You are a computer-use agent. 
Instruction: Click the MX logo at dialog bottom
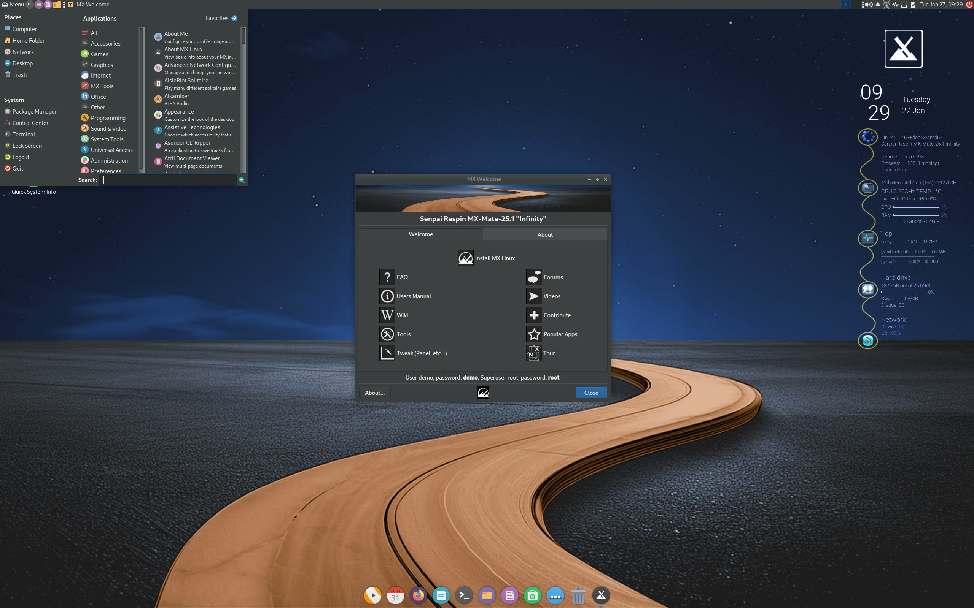coord(483,393)
